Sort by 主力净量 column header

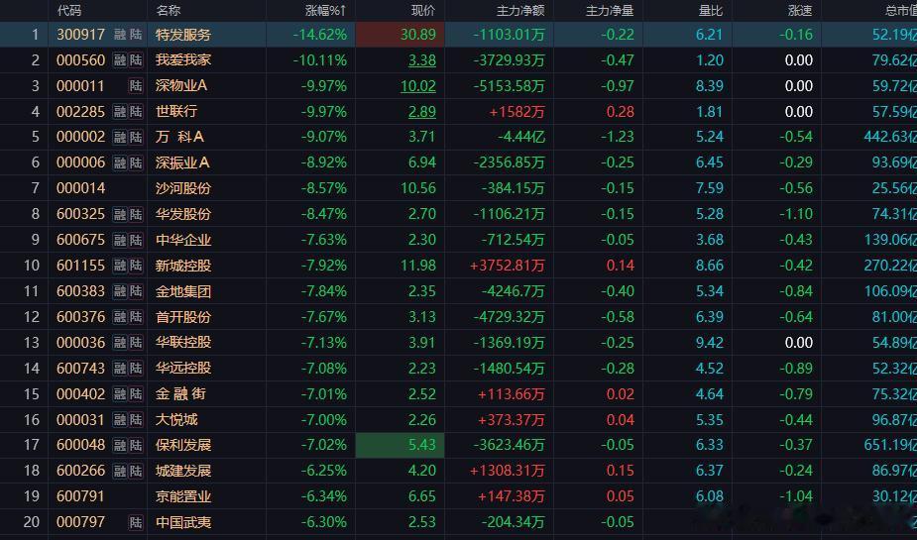tap(610, 11)
